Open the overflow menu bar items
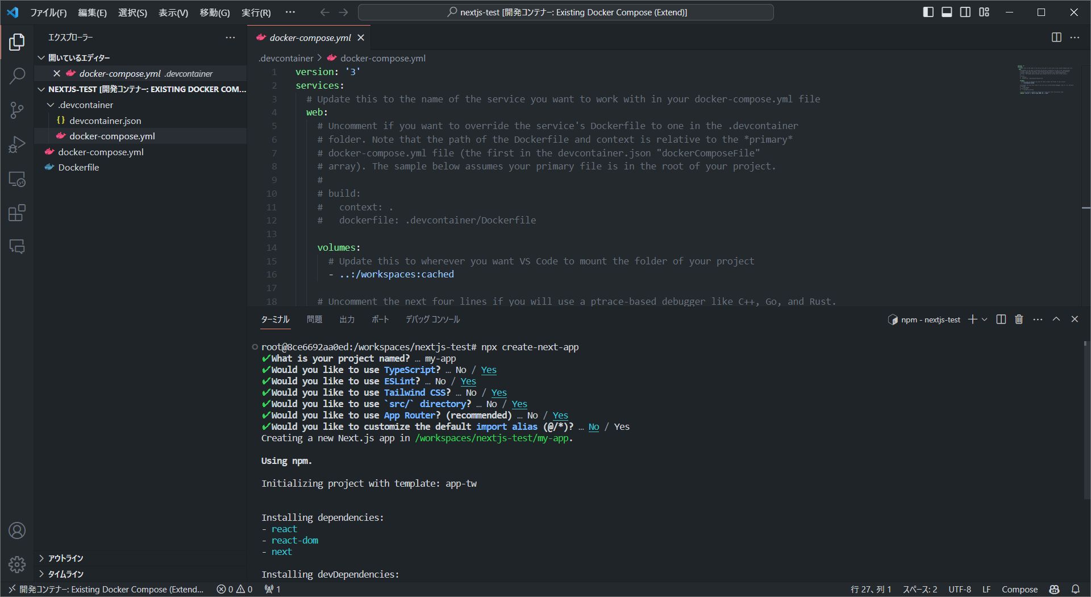The image size is (1091, 597). coord(290,13)
